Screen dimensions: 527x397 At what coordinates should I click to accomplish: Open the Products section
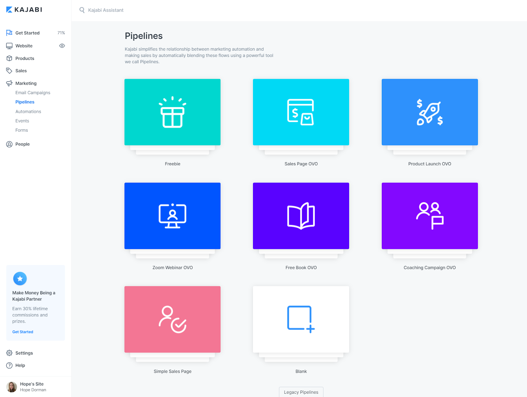click(25, 58)
